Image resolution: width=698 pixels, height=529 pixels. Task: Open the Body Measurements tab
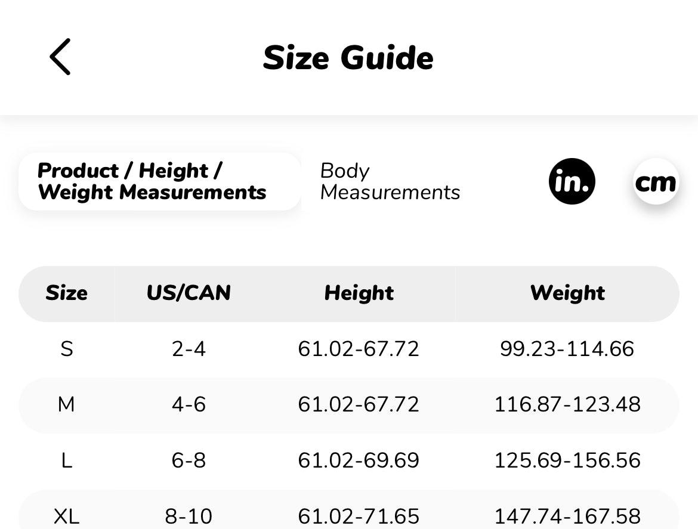click(390, 181)
